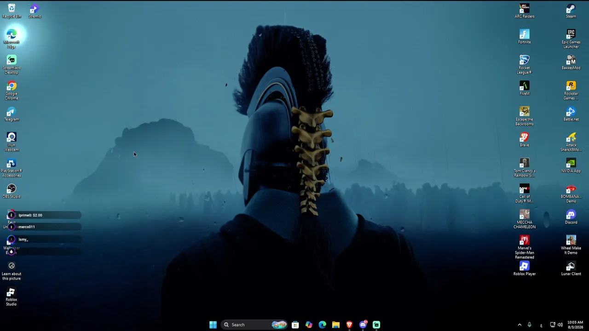Click the input language indicator in tray

(x=541, y=325)
